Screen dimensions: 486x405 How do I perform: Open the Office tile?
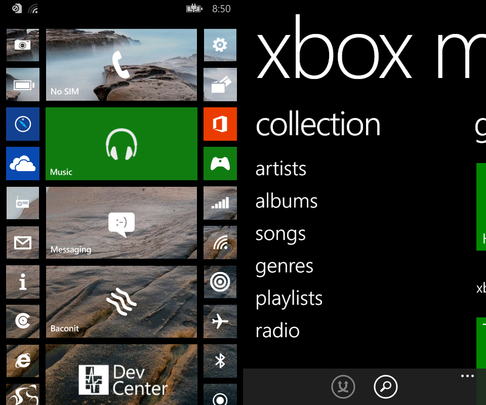pos(220,124)
